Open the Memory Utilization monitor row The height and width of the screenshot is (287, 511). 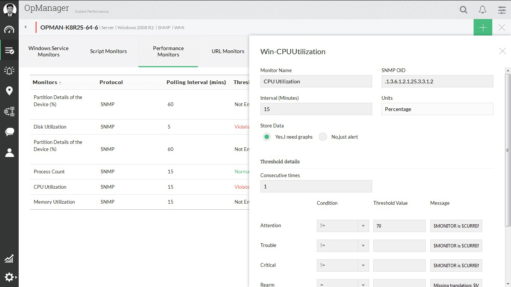(x=139, y=202)
